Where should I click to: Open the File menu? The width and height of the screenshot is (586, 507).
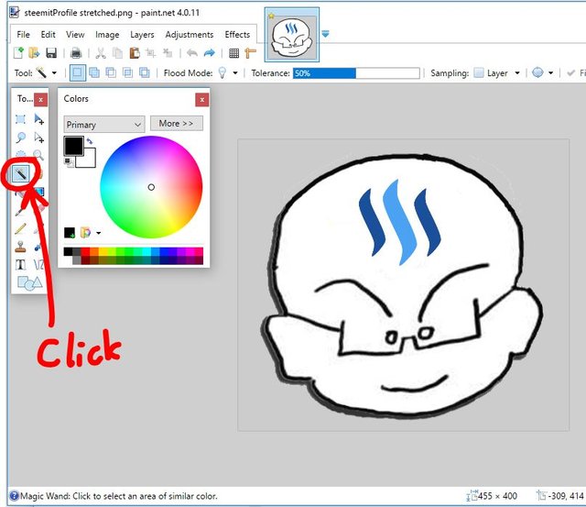(23, 35)
